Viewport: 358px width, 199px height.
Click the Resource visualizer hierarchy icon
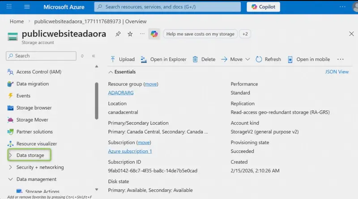pos(10,144)
